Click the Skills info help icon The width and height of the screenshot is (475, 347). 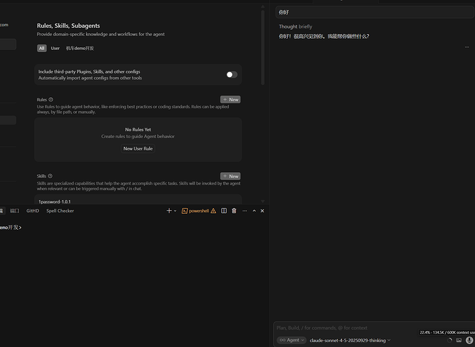click(x=51, y=176)
